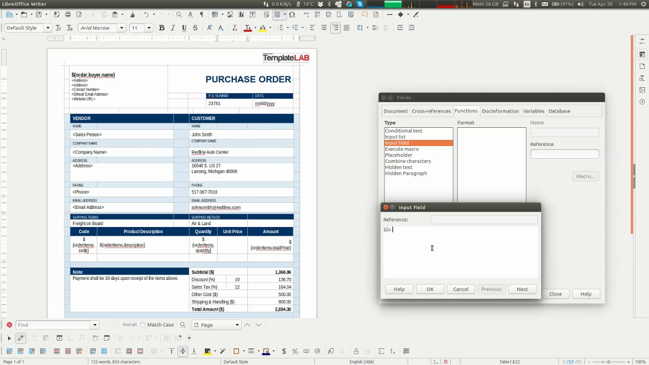Toggle formatting marks pilcrow icon
This screenshot has height=365, width=649.
(x=201, y=15)
